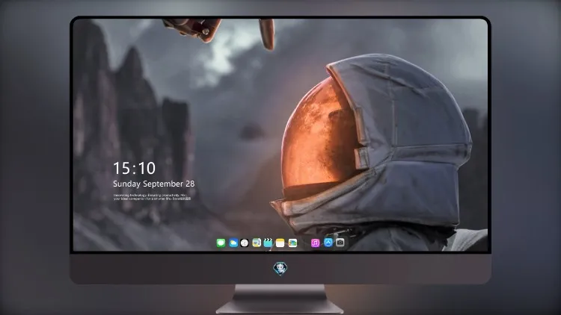Open the green Messages app in dock

pyautogui.click(x=221, y=243)
